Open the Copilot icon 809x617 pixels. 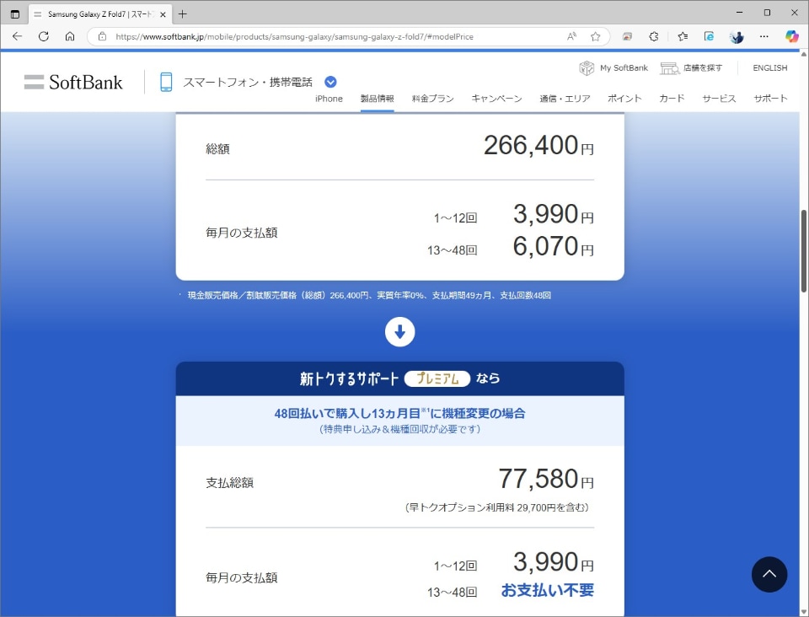(x=792, y=36)
